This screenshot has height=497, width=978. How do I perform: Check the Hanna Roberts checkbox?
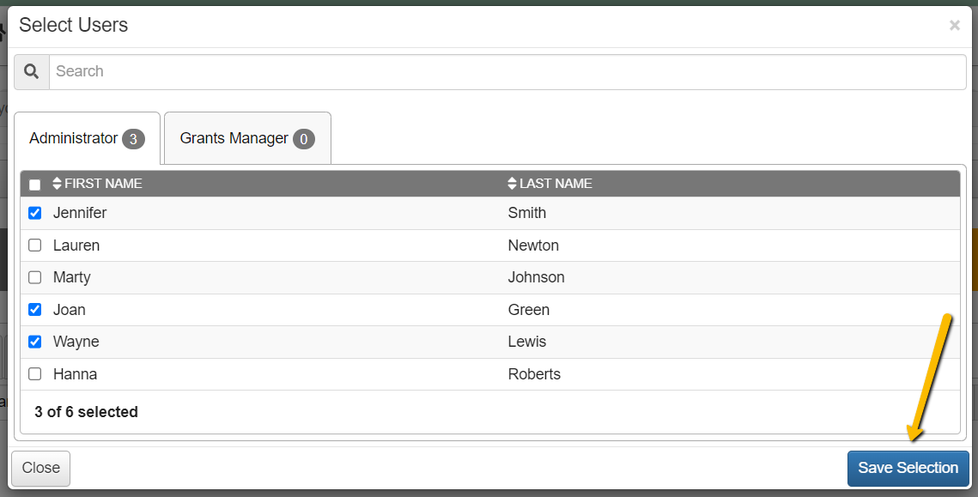point(35,374)
